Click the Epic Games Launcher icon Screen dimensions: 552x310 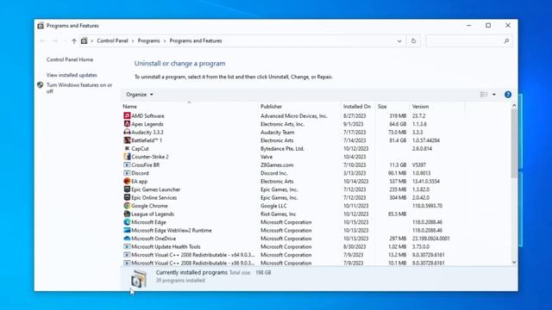pos(127,189)
